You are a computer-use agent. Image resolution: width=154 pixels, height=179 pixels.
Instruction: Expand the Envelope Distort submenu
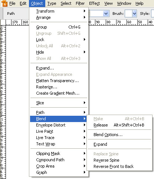(59, 125)
